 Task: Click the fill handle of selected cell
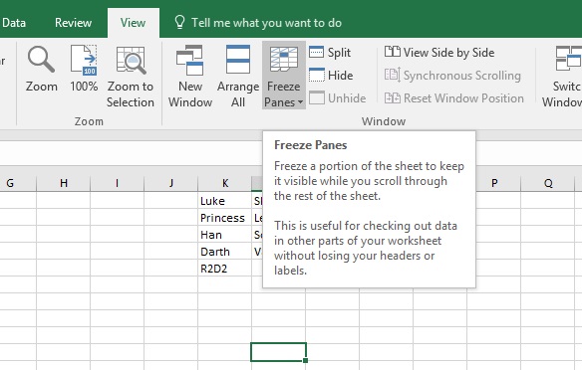[305, 360]
